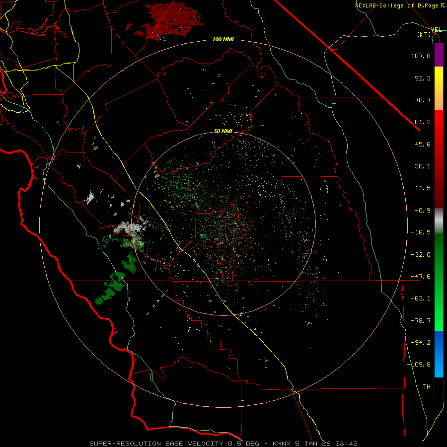Click the Super-Resolution Base Velocity caption
447x447 pixels.
[x=223, y=444]
